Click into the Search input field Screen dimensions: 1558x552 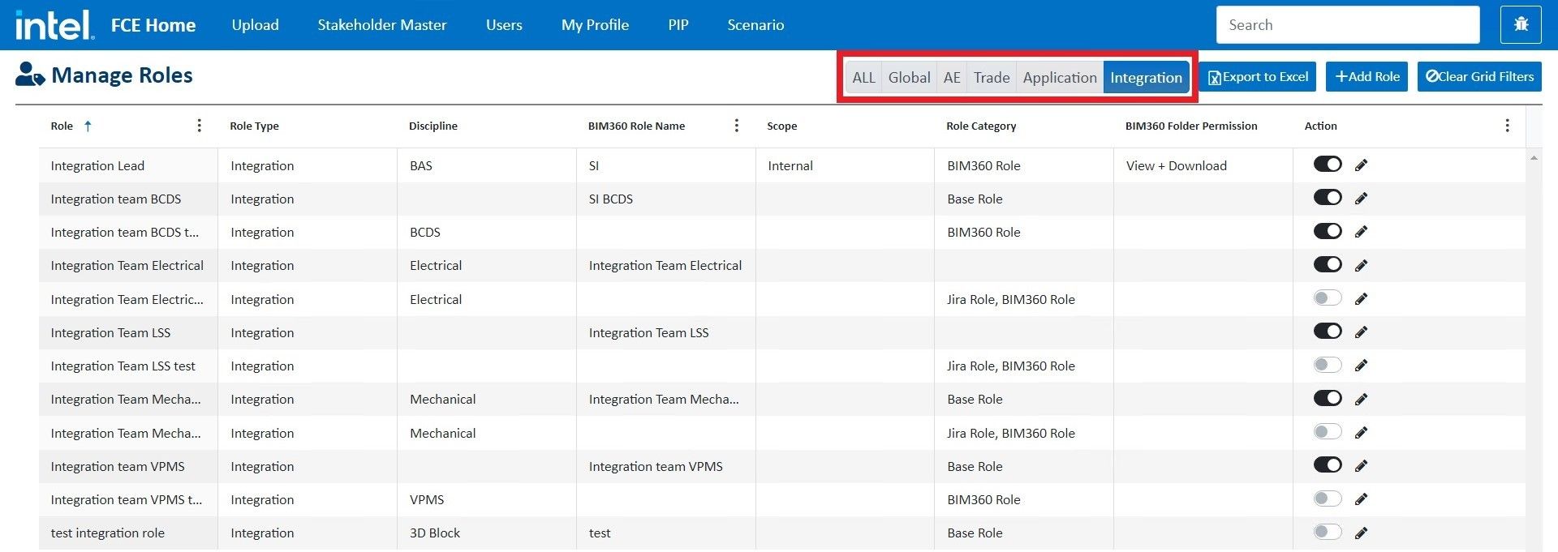(1347, 25)
